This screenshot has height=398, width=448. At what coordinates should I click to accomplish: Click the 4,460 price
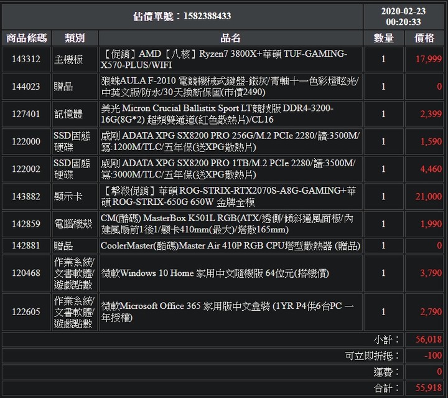[431, 169]
